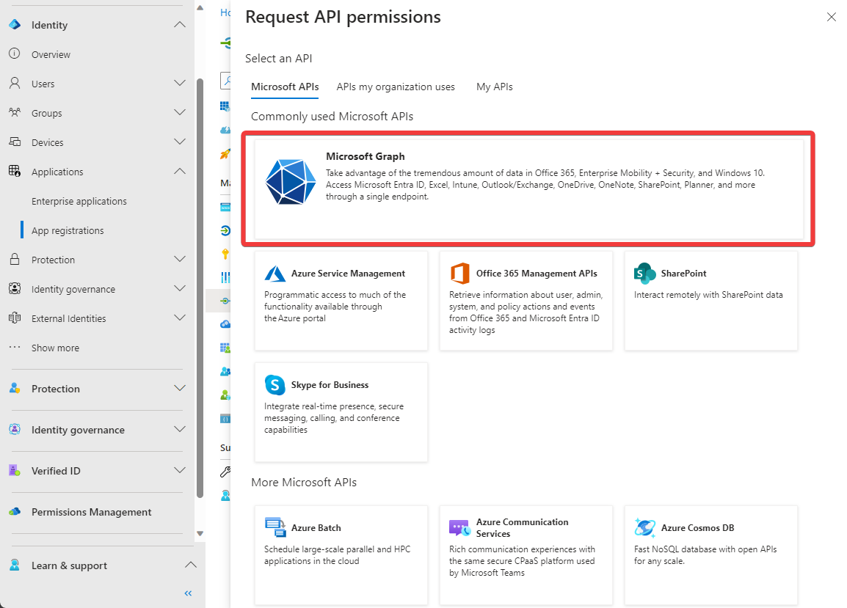Select the Skype for Business card title
Screen dimensions: 847x608
coord(330,385)
